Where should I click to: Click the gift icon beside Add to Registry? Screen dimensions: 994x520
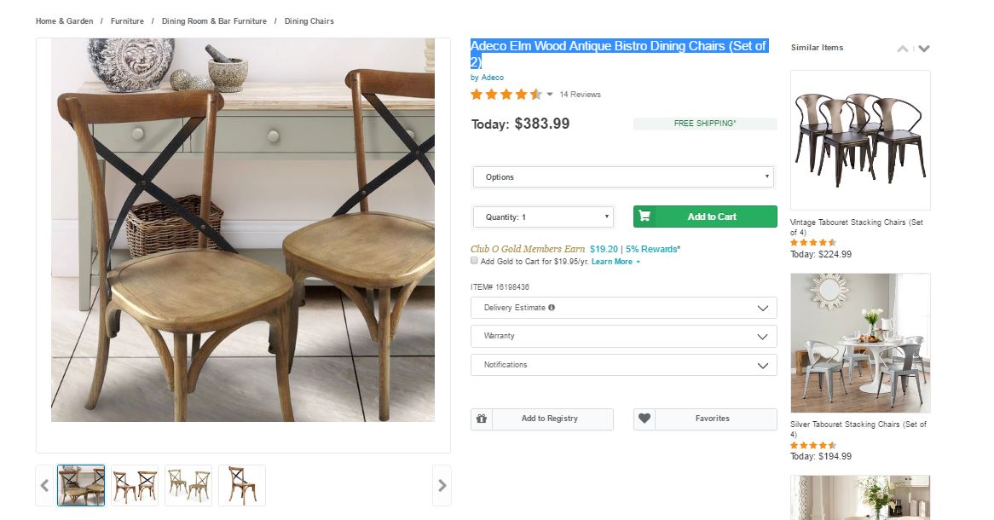click(x=482, y=419)
